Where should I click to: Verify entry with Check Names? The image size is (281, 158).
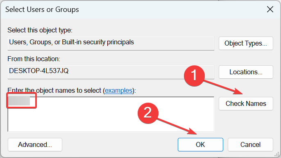(x=246, y=103)
